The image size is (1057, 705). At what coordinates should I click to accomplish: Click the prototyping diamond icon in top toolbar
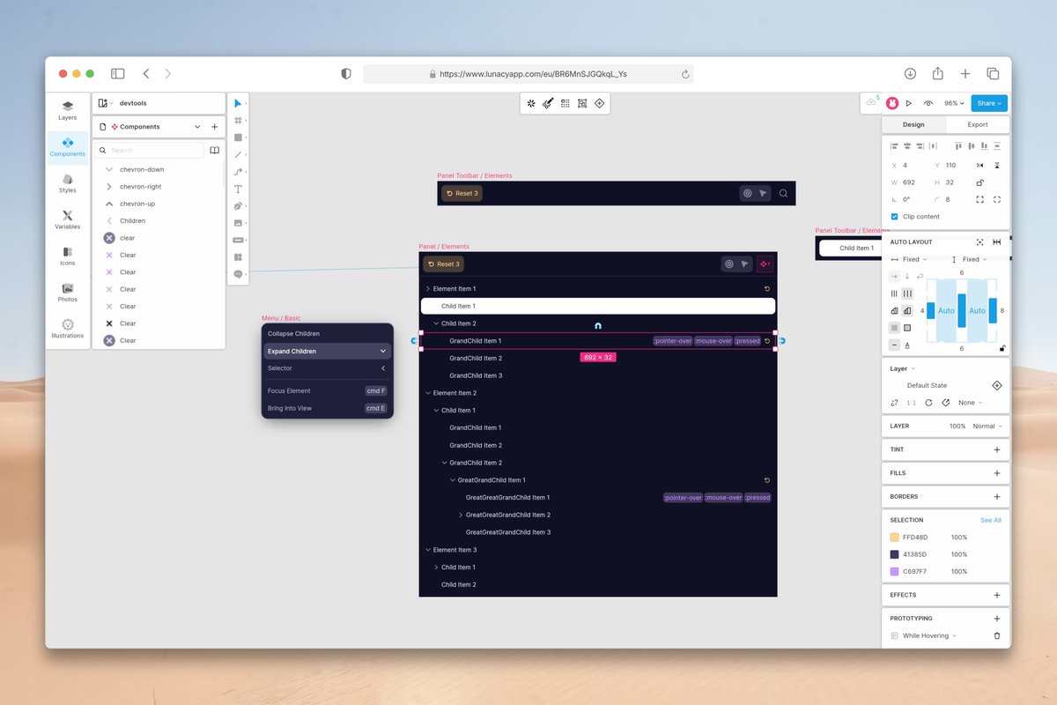598,103
